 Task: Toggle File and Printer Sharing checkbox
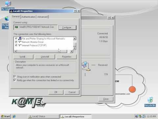(x=16, y=38)
